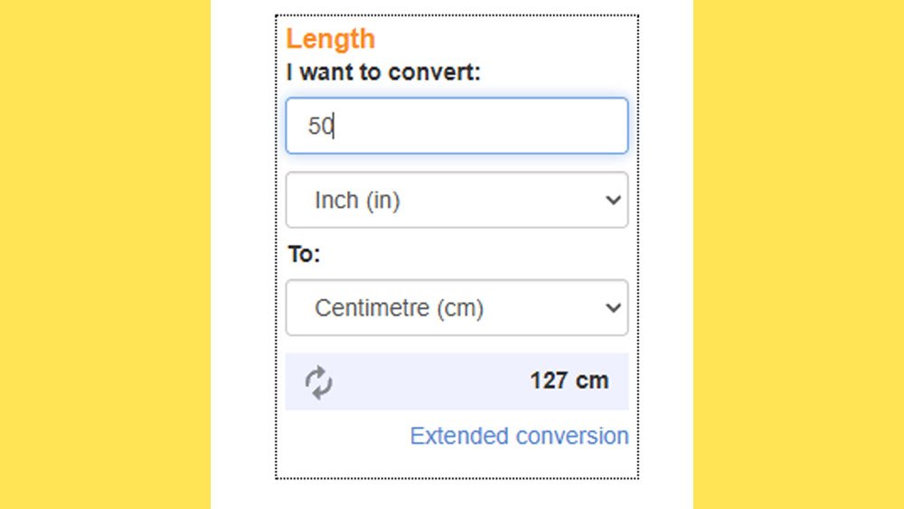Viewport: 904px width, 509px height.
Task: Click the "To:" label
Action: pos(304,254)
